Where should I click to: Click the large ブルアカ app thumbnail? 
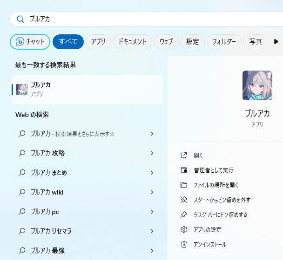coord(257,85)
